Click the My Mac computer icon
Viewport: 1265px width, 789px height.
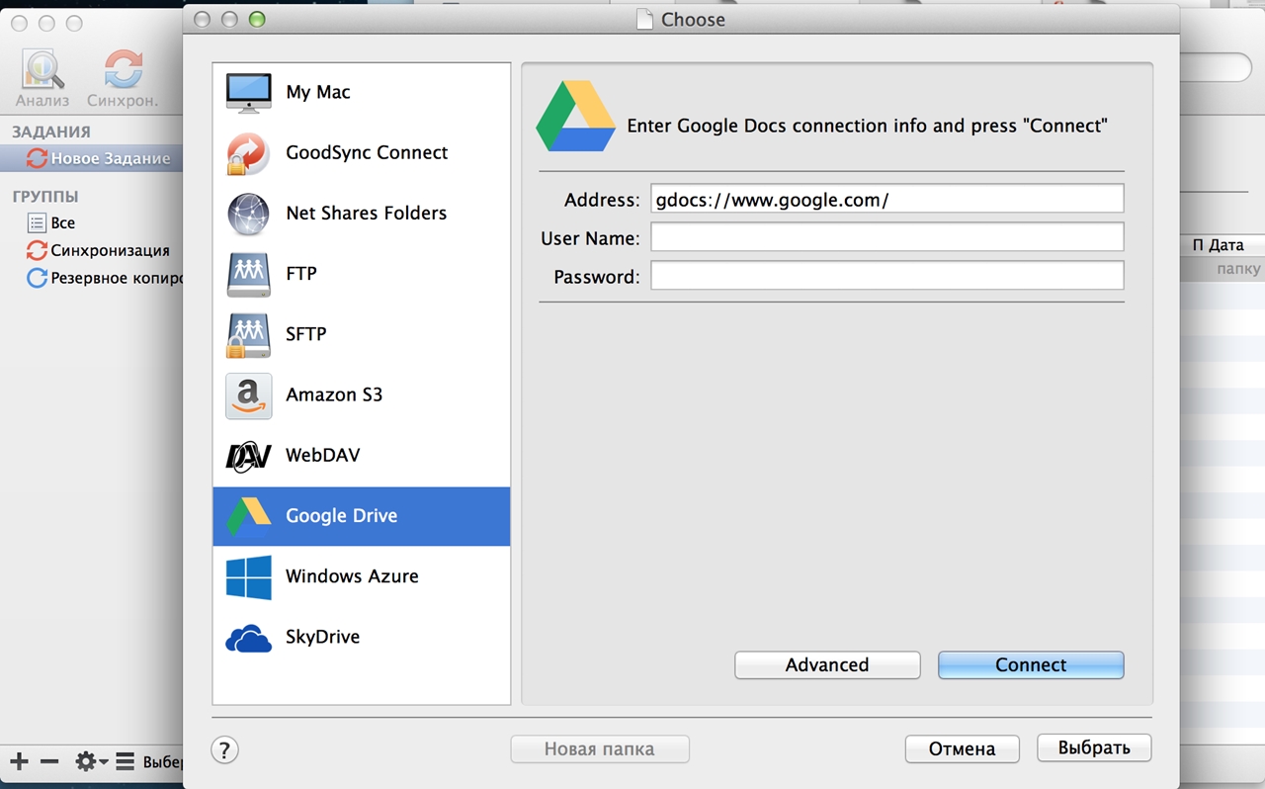[x=248, y=93]
